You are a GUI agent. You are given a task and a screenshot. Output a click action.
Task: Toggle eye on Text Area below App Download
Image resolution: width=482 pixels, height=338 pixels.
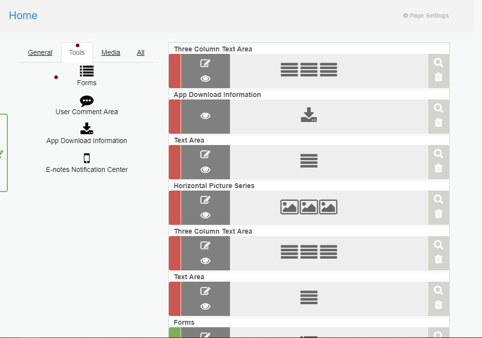206,169
